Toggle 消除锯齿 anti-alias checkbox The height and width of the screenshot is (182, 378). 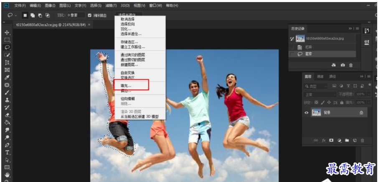pyautogui.click(x=89, y=15)
